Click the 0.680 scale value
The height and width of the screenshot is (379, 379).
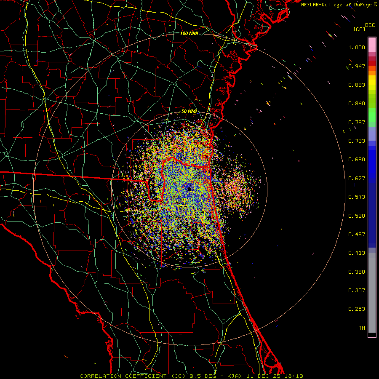tap(357, 160)
